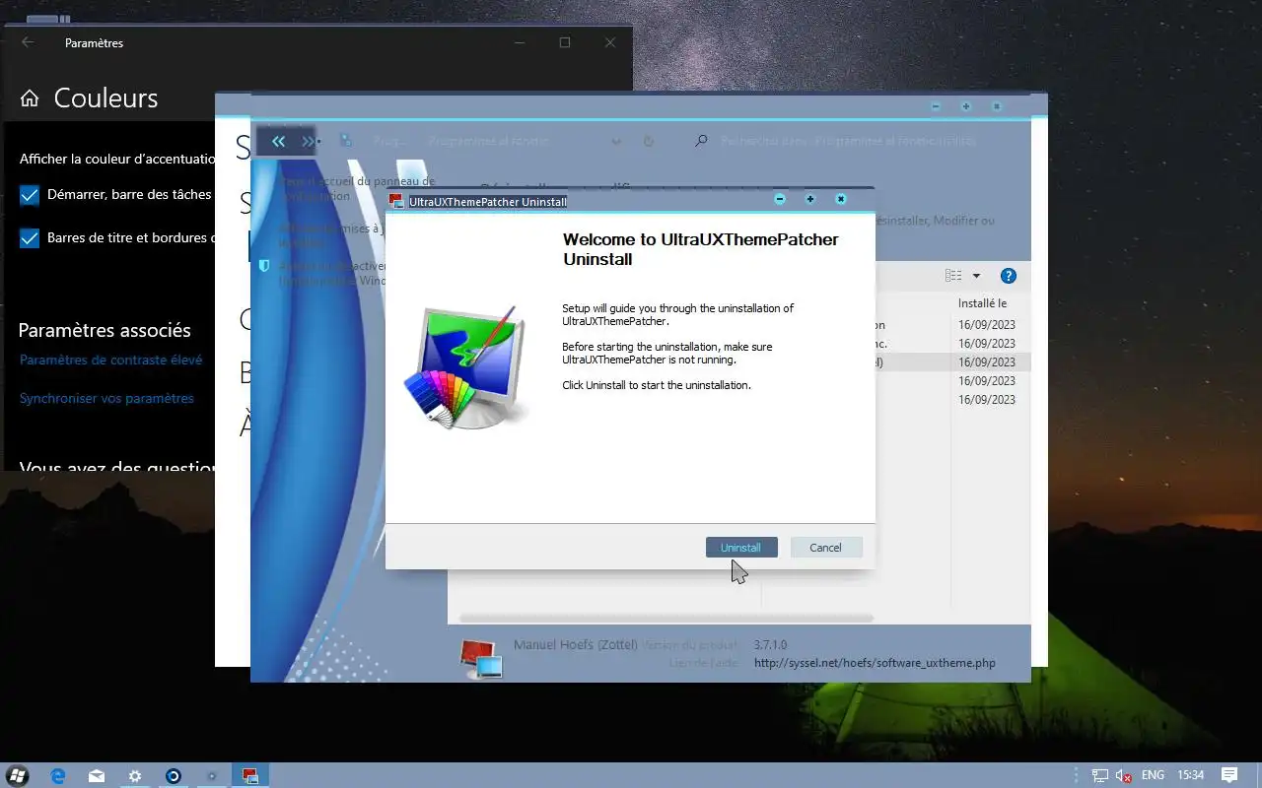
Task: Open the Action Center notification icon
Action: point(1229,775)
